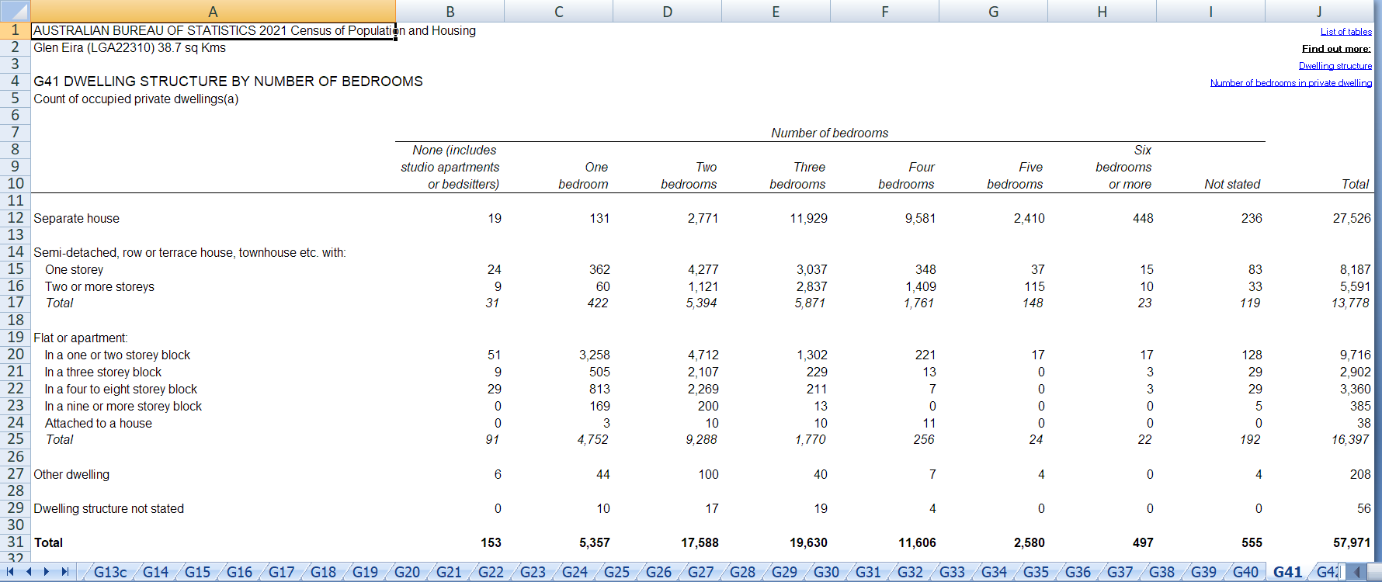
Task: Open the G33 sheet tab
Action: [952, 572]
